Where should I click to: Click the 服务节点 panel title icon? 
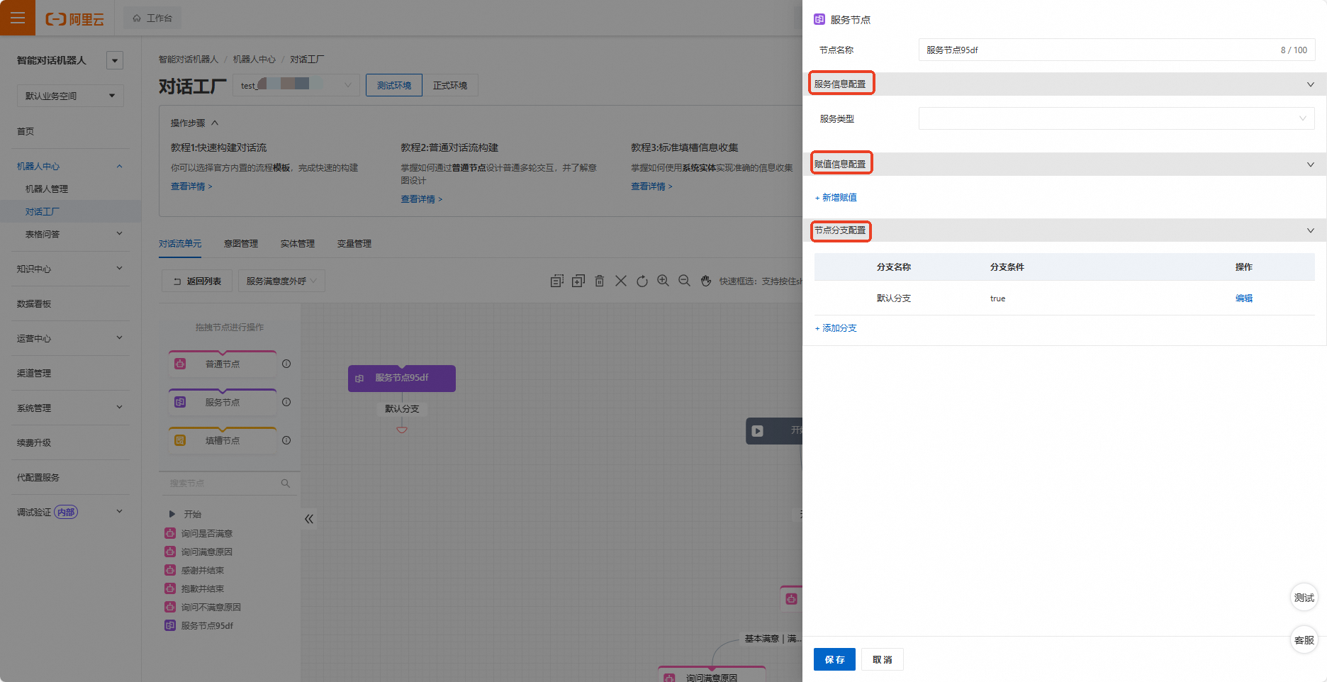click(819, 20)
